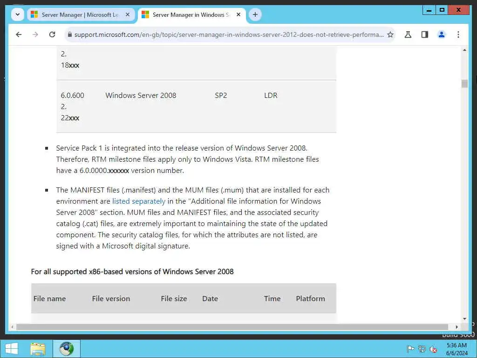Click the muted volume tray icon

tap(433, 349)
